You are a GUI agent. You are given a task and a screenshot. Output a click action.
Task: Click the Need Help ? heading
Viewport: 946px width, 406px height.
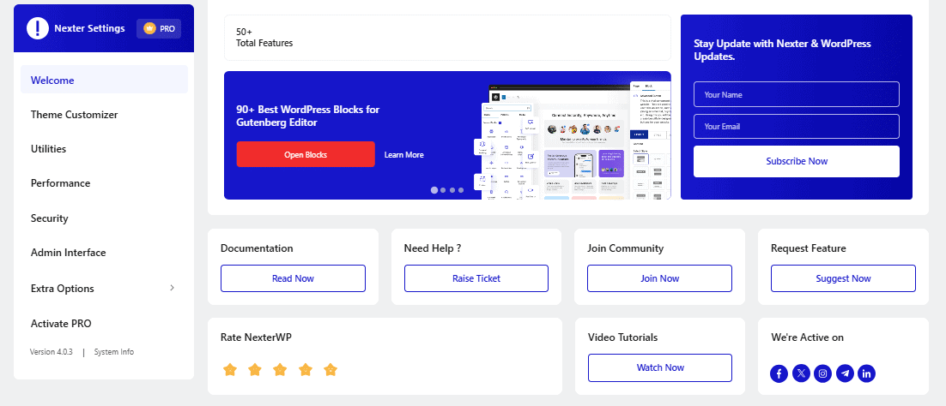433,248
